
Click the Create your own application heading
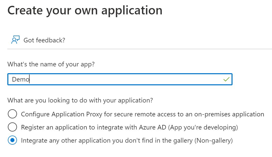pos(85,11)
